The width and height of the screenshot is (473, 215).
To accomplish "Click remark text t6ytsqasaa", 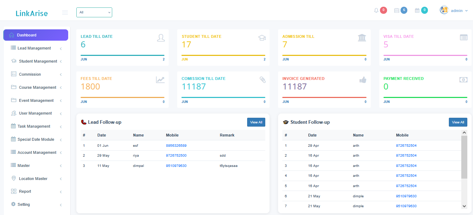I will coord(229,165).
